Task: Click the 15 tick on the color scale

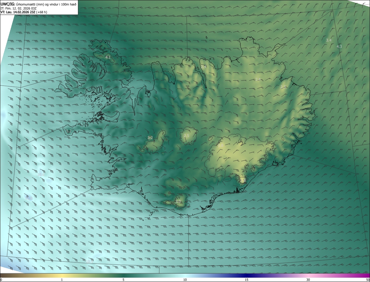Action: point(247,280)
